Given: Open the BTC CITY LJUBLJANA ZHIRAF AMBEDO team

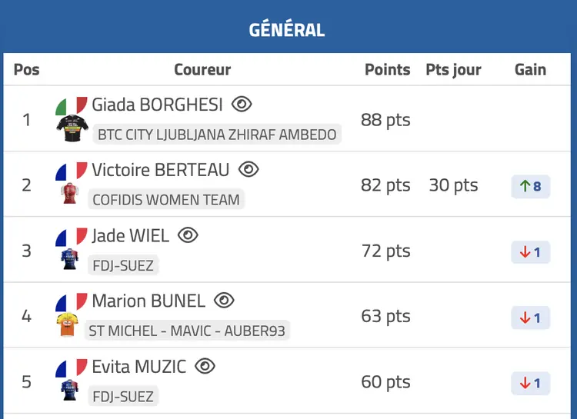Looking at the screenshot, I should [217, 135].
